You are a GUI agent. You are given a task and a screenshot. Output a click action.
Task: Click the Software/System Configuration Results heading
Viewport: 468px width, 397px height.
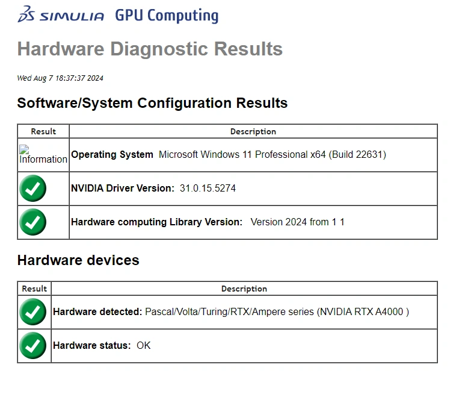point(152,103)
